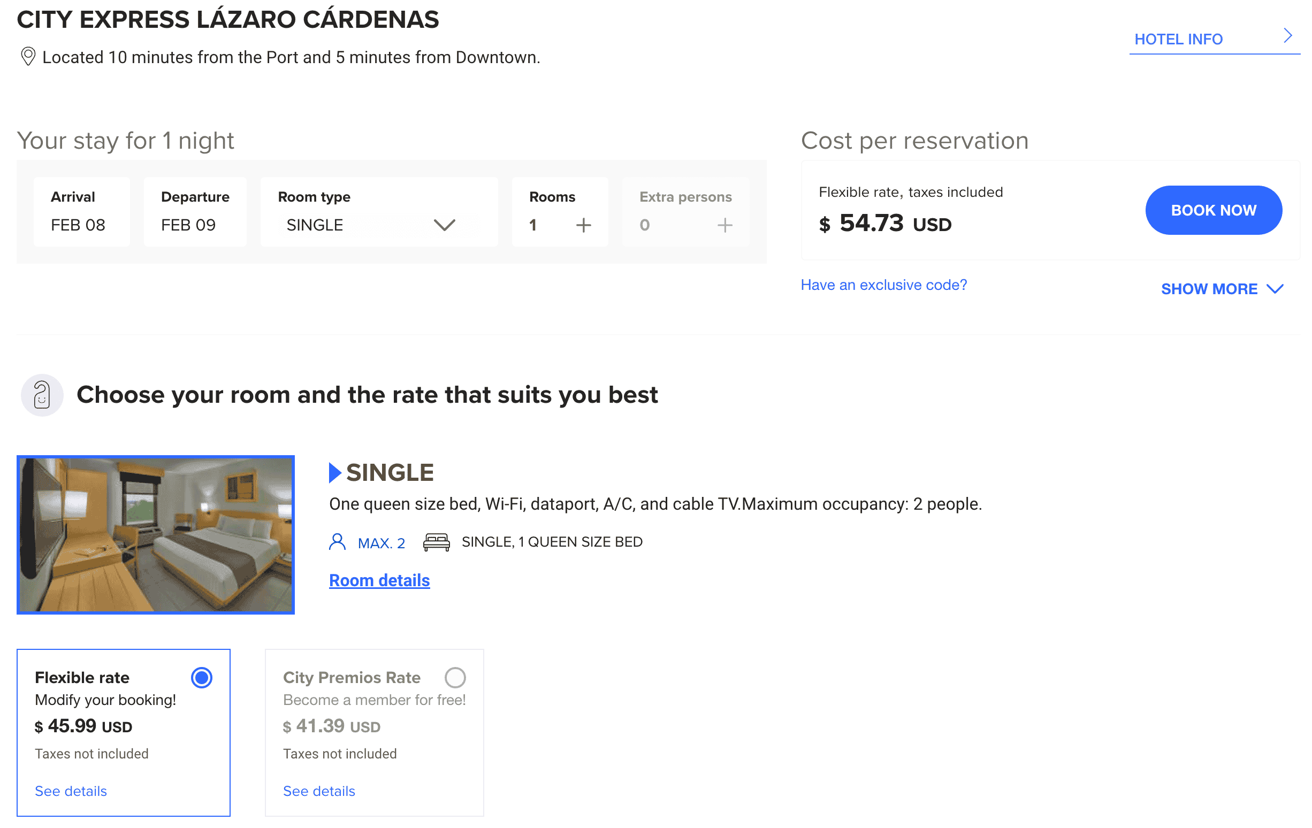
Task: Click the location pin icon
Action: tap(28, 57)
